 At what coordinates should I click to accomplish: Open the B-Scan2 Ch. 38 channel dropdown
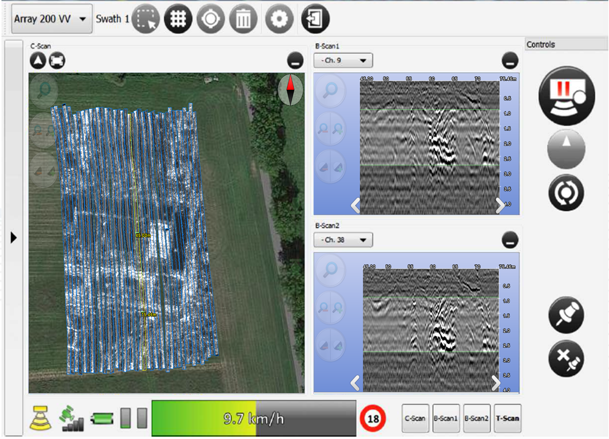click(x=343, y=240)
